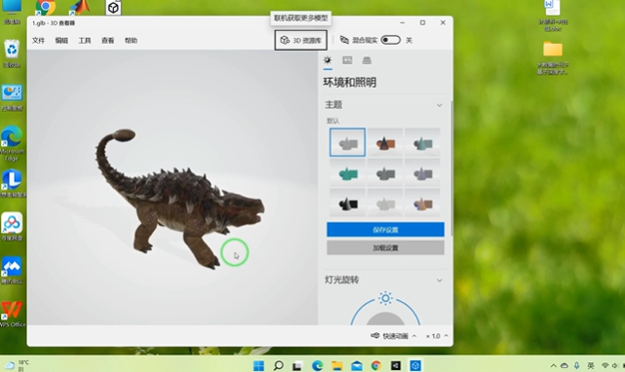Viewport: 625px width, 372px height.
Task: Open the 工具 menu
Action: coord(85,40)
